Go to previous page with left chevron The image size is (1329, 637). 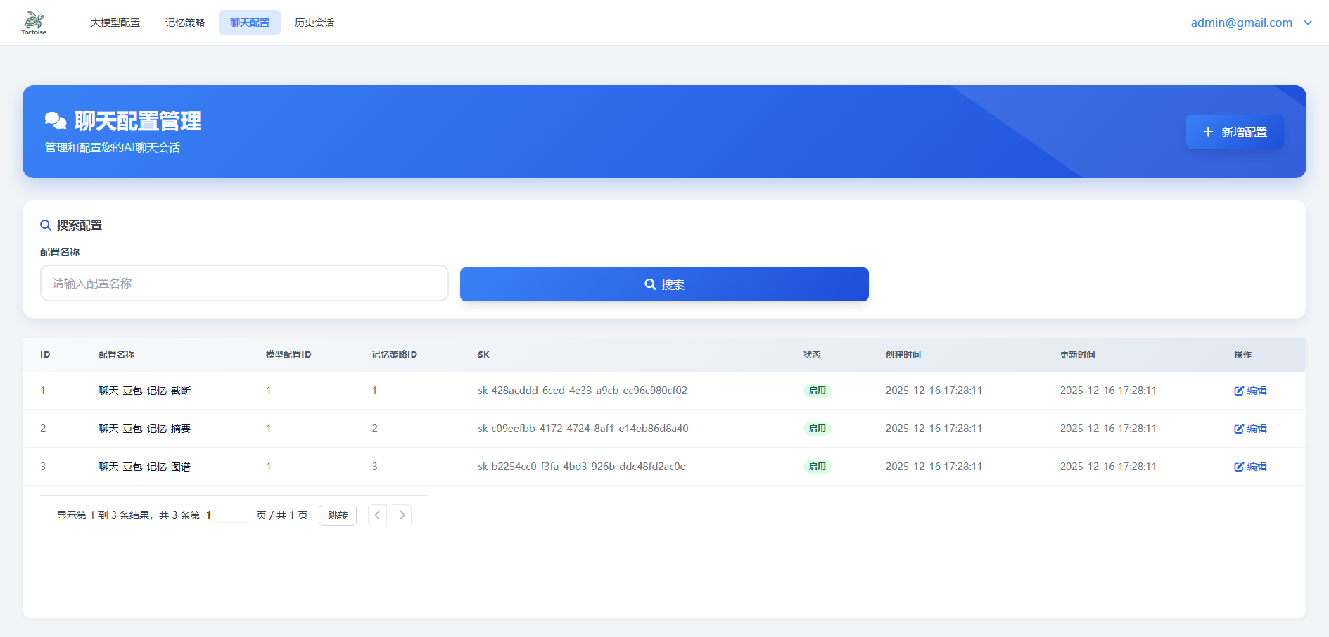click(x=377, y=515)
